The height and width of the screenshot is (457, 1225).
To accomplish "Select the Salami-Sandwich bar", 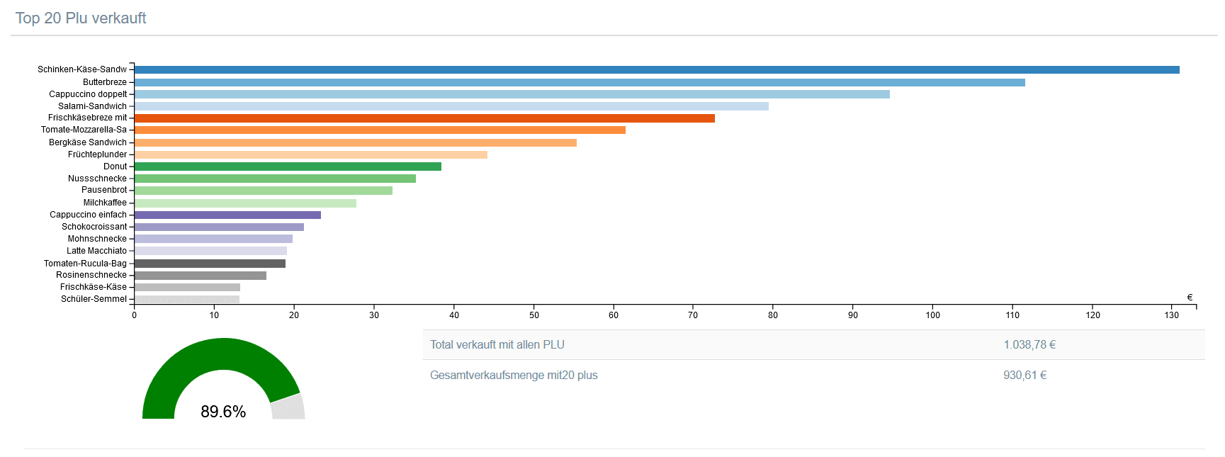I will point(451,106).
